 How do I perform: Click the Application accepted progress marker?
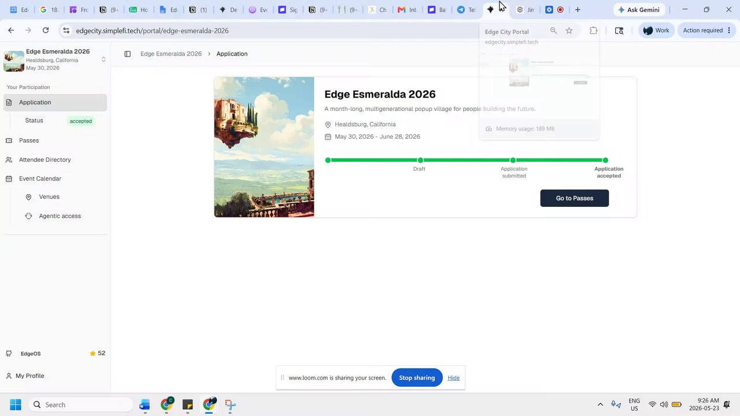[605, 160]
